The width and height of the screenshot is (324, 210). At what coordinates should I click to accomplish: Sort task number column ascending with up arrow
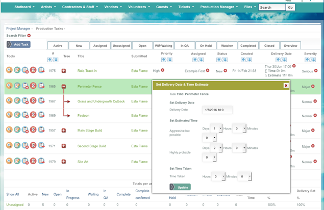pyautogui.click(x=50, y=60)
